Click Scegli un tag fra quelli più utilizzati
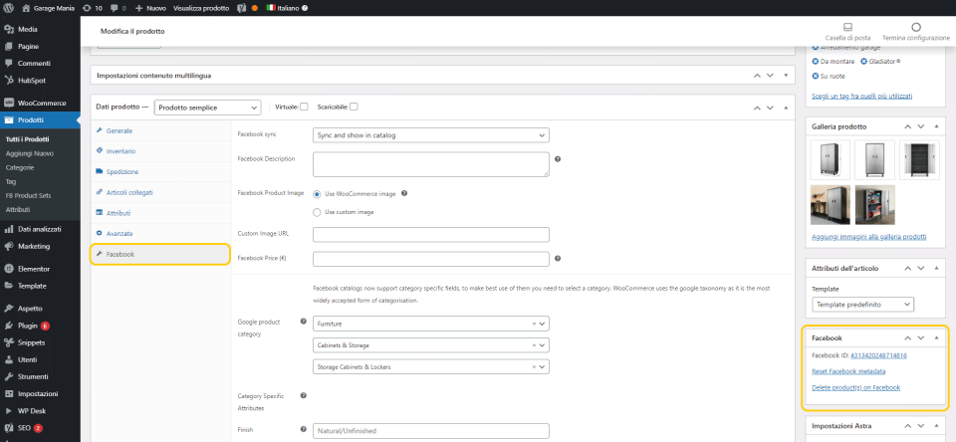The width and height of the screenshot is (956, 442). pyautogui.click(x=862, y=97)
